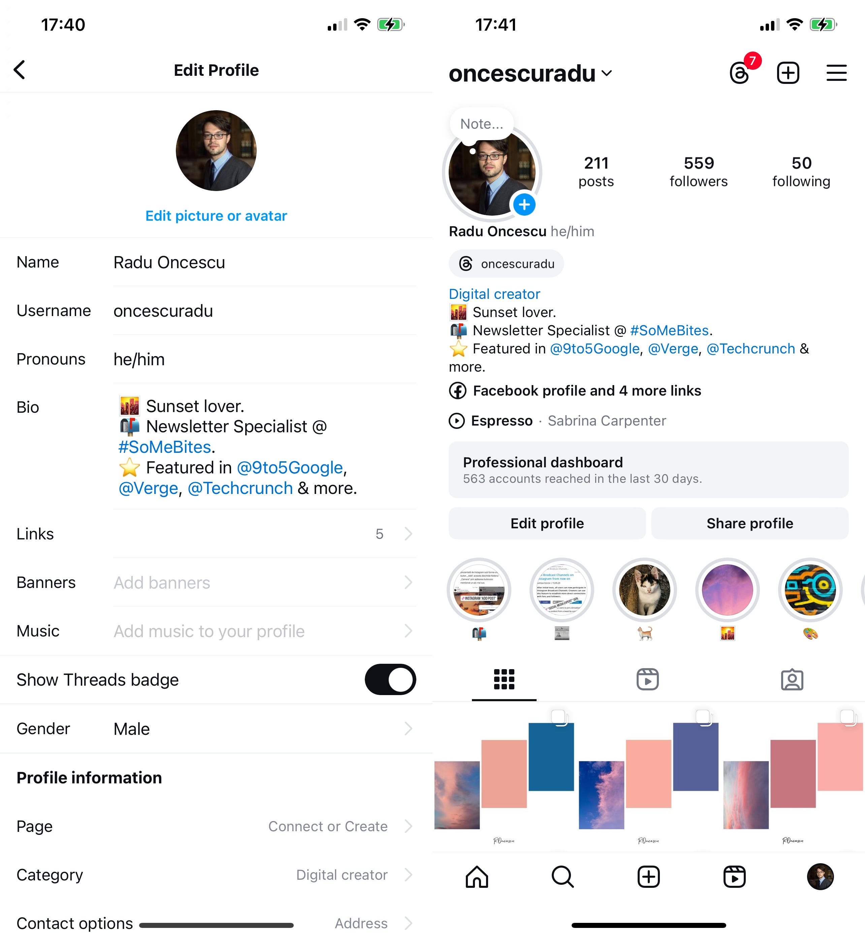Switch to the tagged photos tab
The image size is (865, 936).
(792, 679)
